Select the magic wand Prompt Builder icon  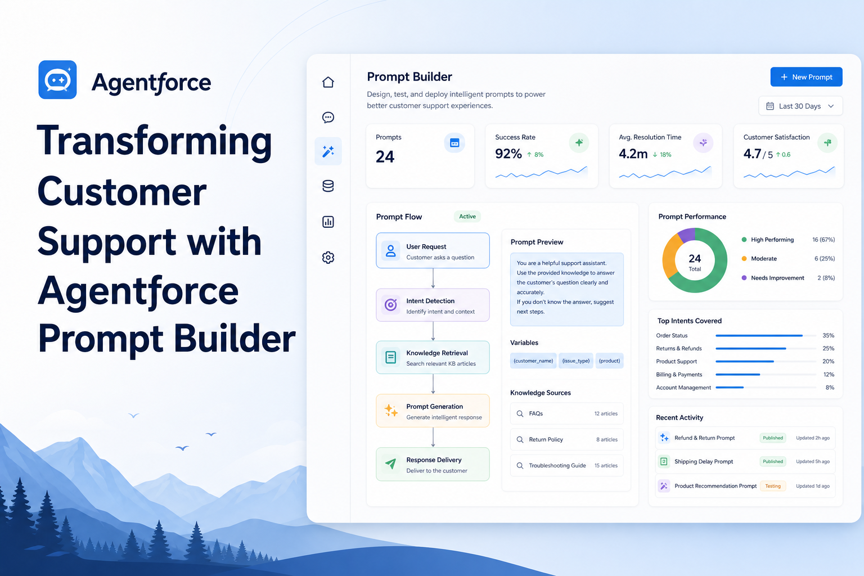coord(328,151)
